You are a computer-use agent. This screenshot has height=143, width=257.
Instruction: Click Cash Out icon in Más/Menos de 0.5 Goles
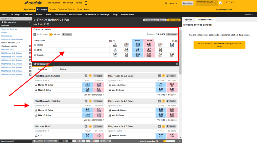[163, 76]
